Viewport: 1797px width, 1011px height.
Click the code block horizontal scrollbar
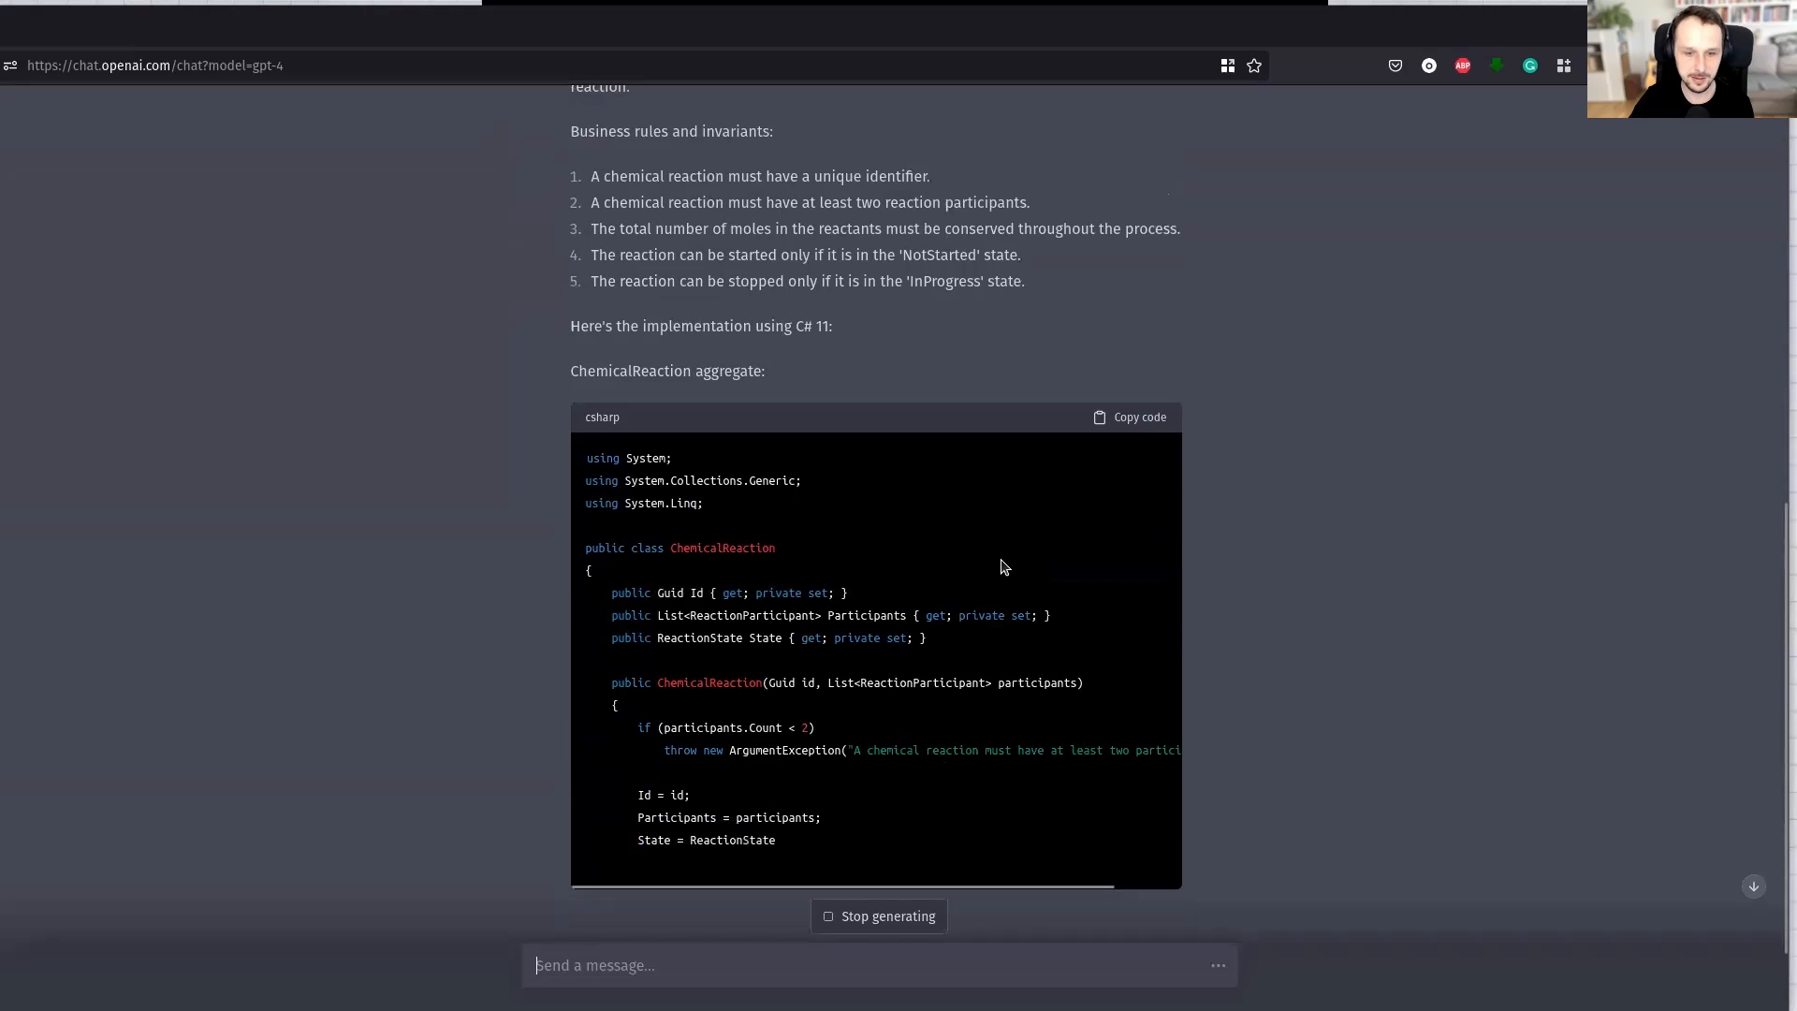pyautogui.click(x=842, y=886)
